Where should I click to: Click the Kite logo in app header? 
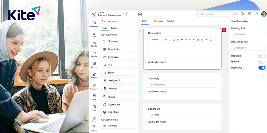[94, 14]
